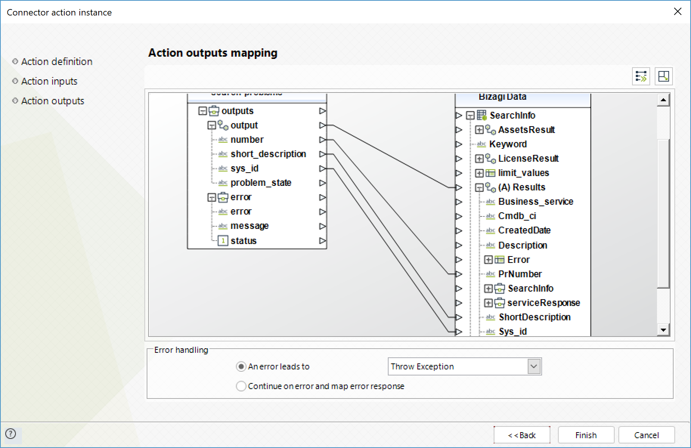Select 'An error leads to' radio option
This screenshot has width=691, height=448.
tap(241, 366)
